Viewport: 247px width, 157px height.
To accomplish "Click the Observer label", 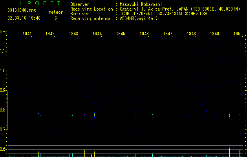I will [80, 4].
